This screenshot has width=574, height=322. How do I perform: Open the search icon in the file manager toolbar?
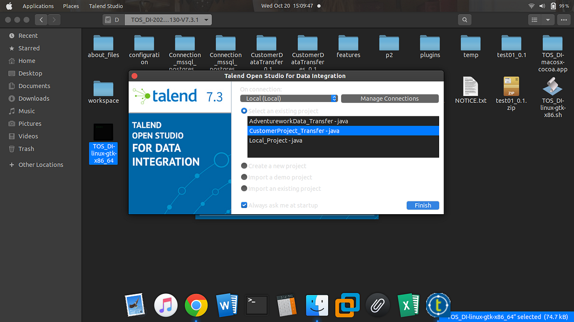pyautogui.click(x=464, y=20)
